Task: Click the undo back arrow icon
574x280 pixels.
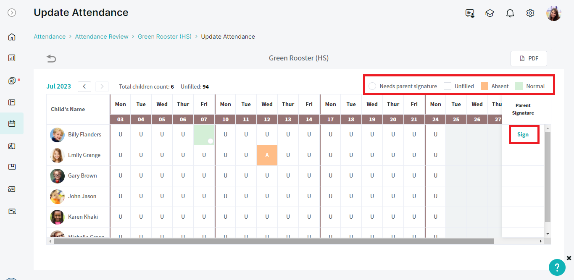Action: (51, 58)
